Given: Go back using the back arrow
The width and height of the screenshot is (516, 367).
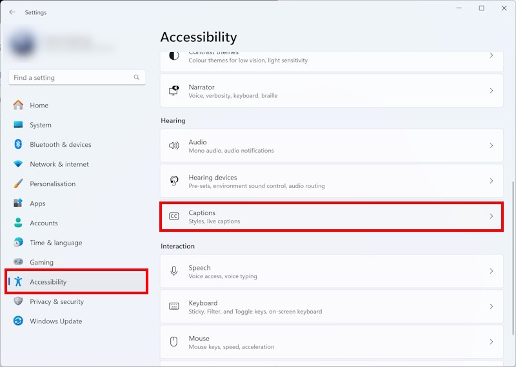Looking at the screenshot, I should click(x=12, y=12).
